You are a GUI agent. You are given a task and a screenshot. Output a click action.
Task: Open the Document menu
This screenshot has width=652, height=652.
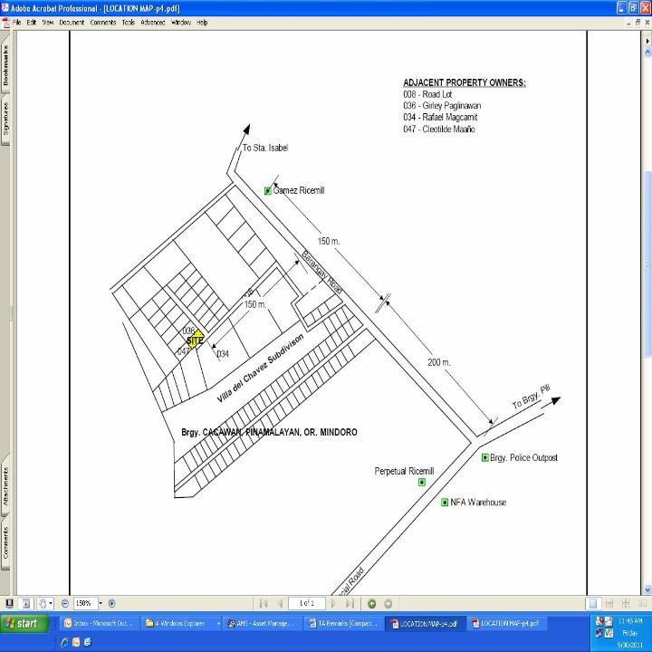72,22
